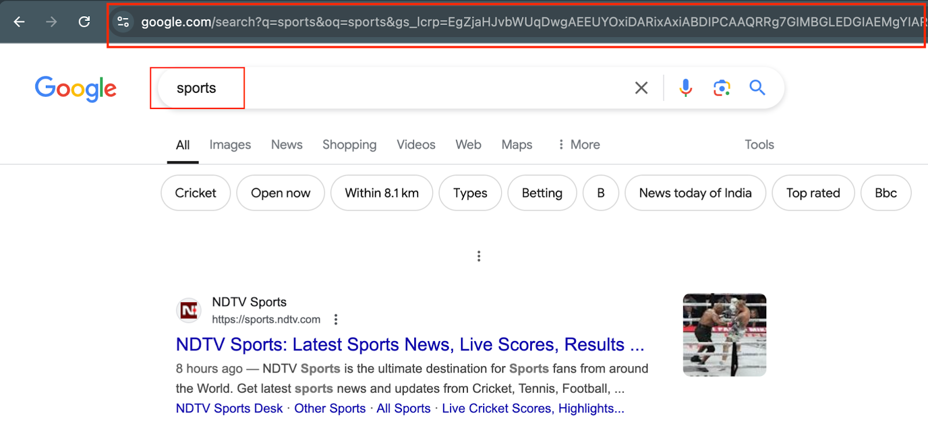Open the NDTV Sports result options menu
Screen dimensions: 928x438
336,319
